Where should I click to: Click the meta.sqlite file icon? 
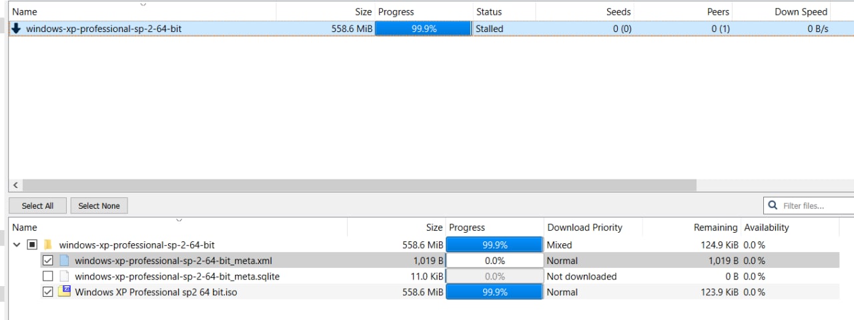coord(64,276)
